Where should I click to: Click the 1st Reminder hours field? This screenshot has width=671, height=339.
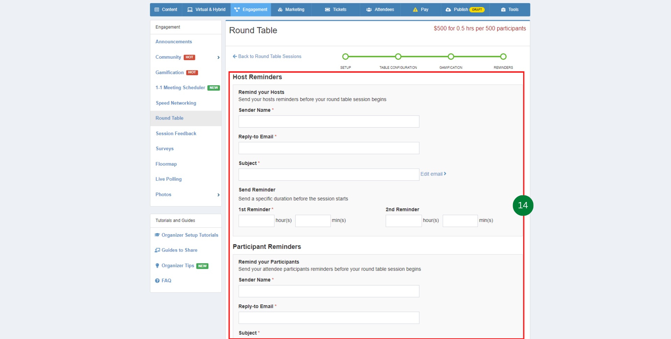(x=256, y=221)
